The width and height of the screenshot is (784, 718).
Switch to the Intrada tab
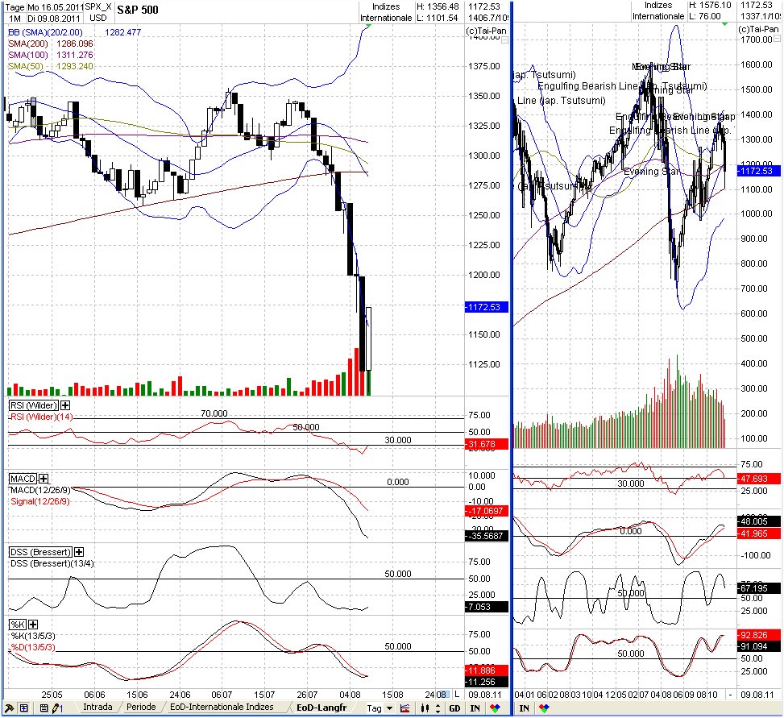(97, 707)
